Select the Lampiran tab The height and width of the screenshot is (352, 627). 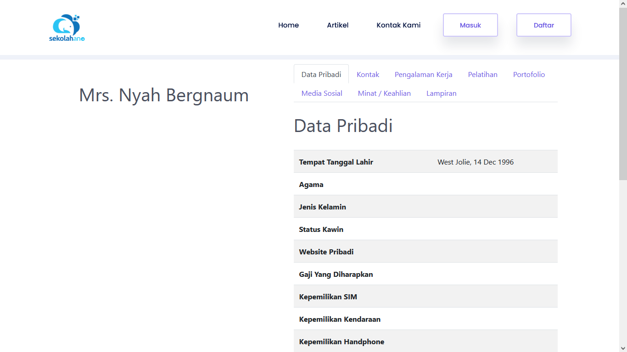tap(441, 93)
